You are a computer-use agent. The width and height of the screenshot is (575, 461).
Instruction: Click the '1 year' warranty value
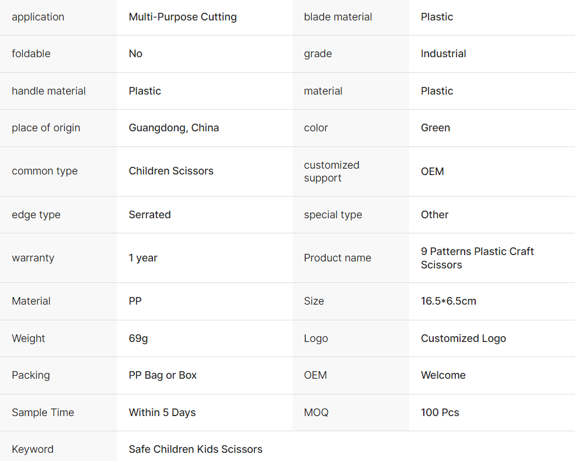tap(143, 258)
